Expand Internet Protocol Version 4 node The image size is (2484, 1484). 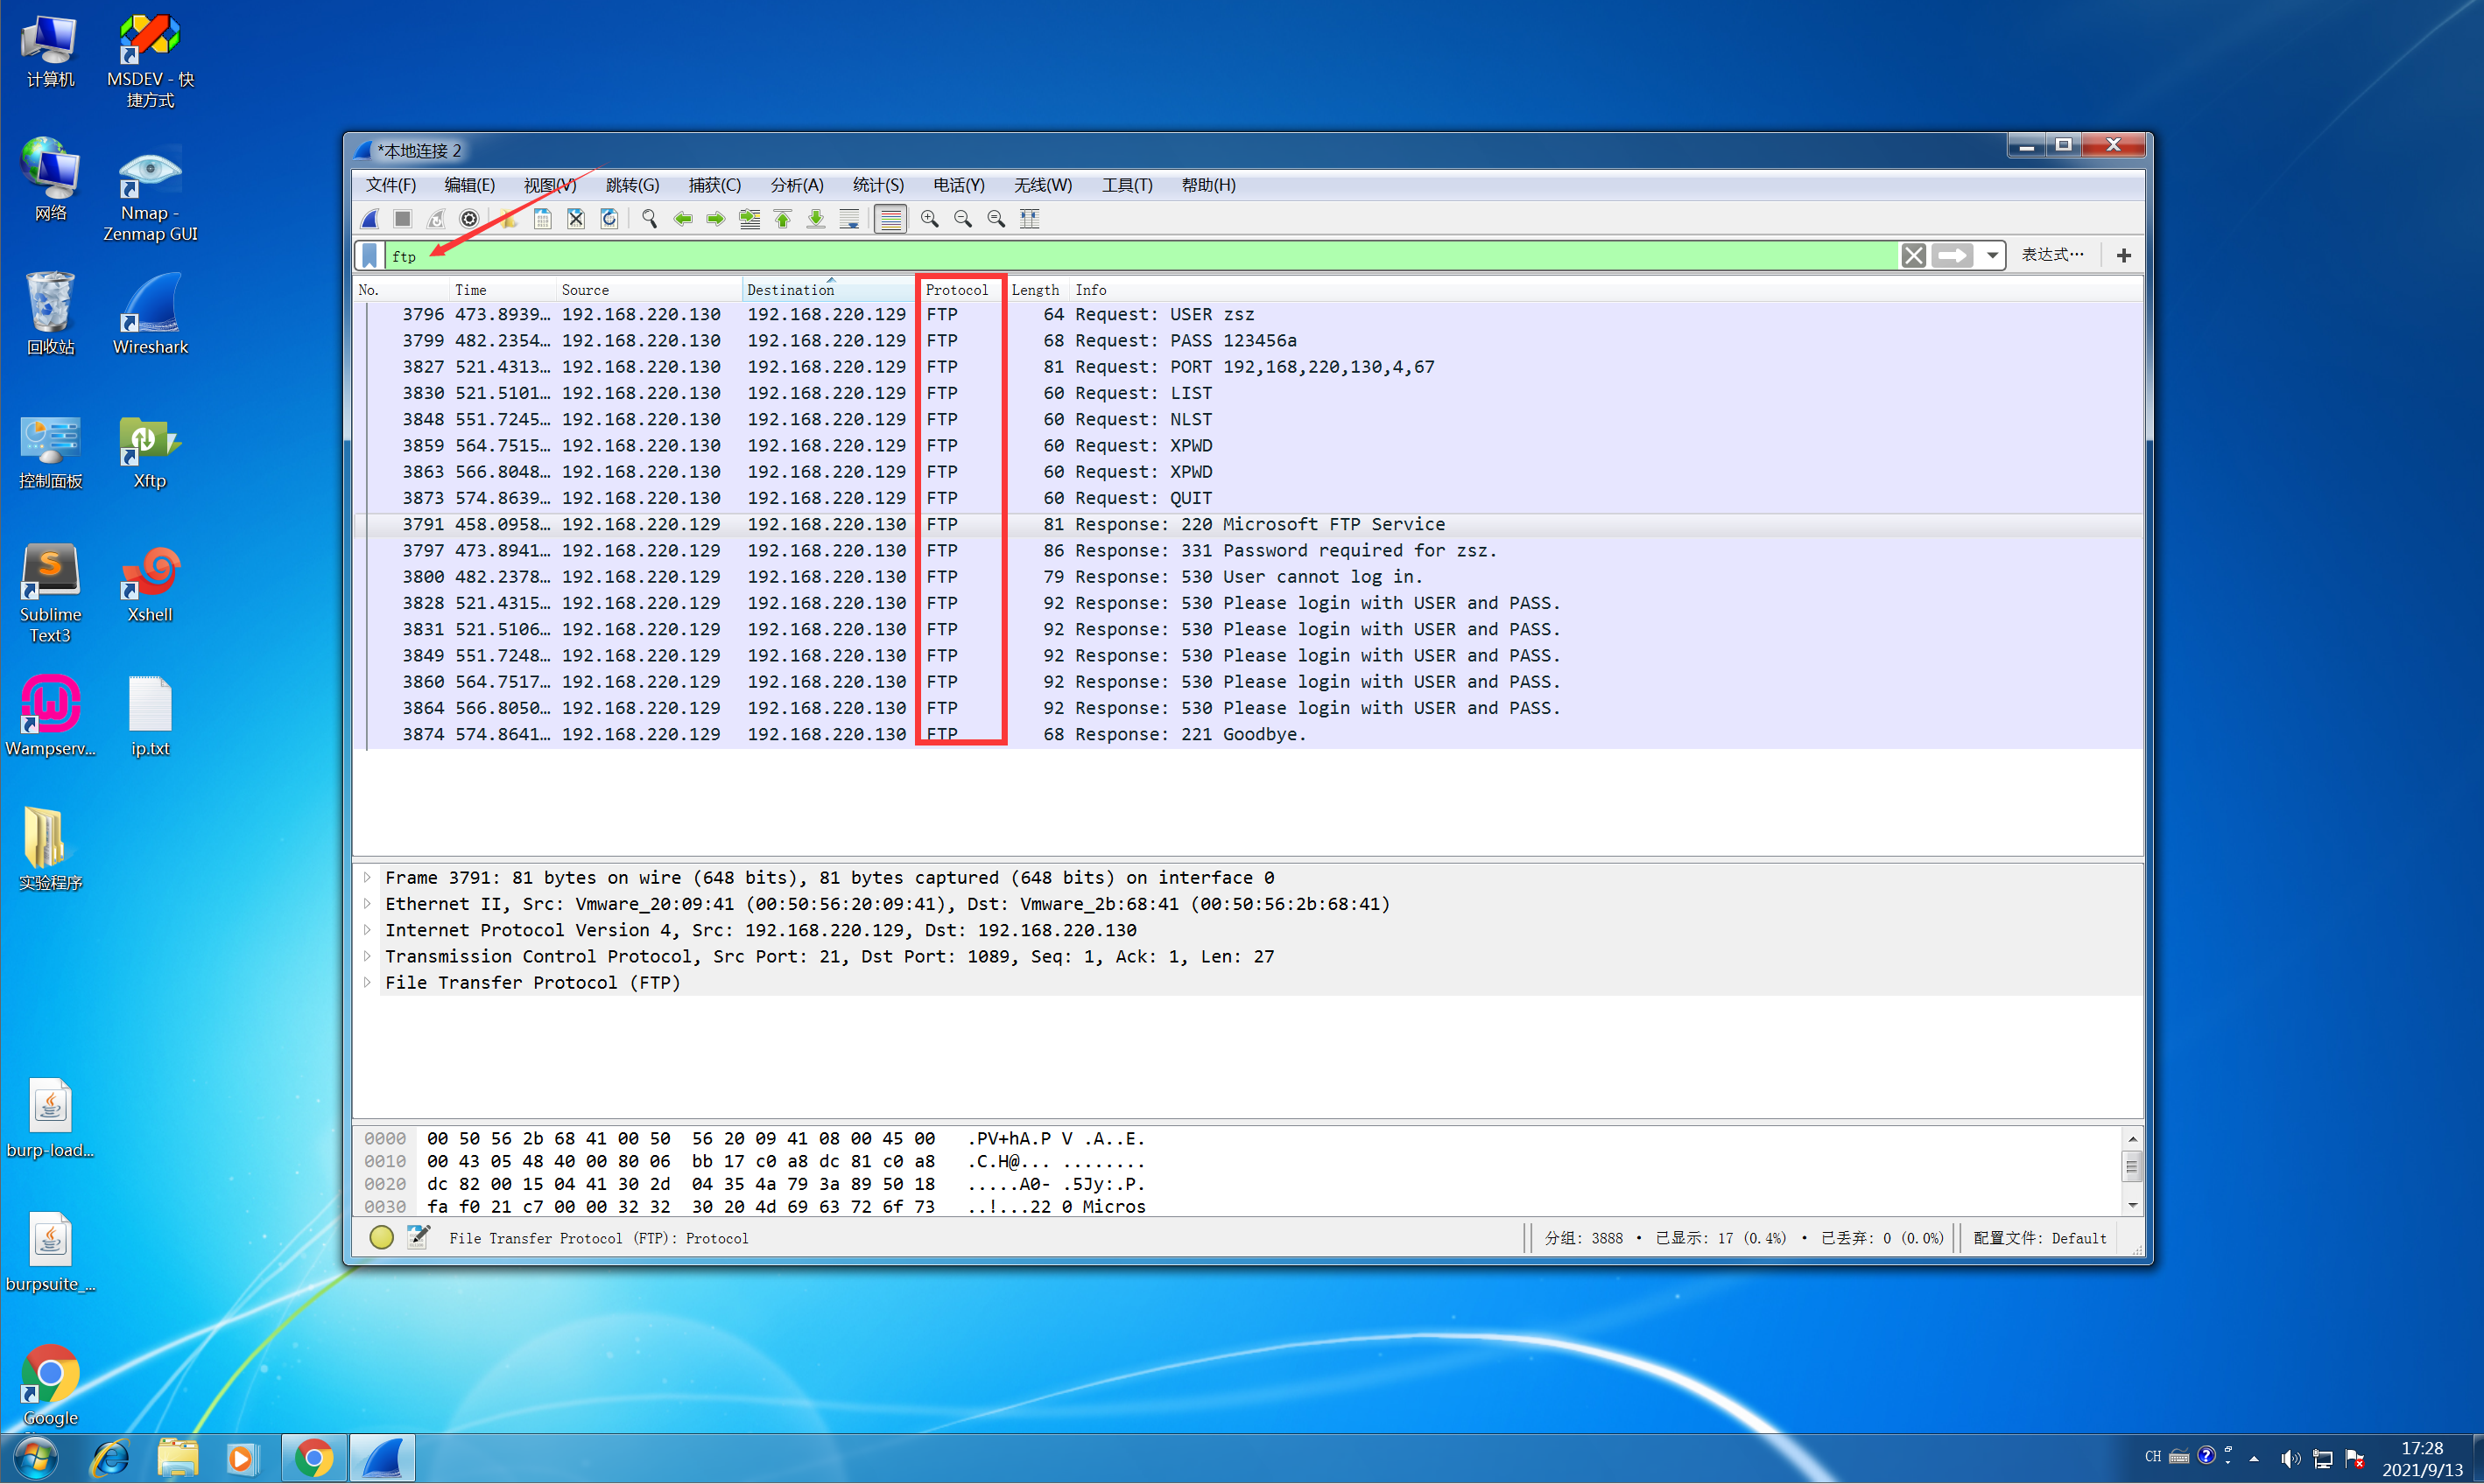[x=368, y=930]
